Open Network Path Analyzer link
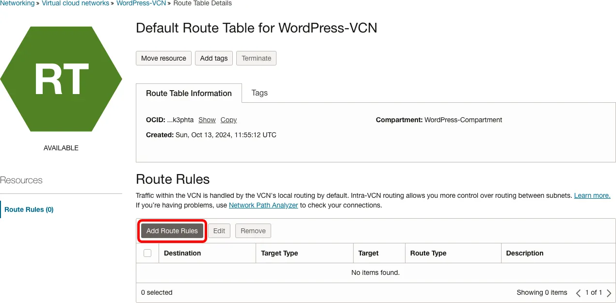 click(263, 205)
